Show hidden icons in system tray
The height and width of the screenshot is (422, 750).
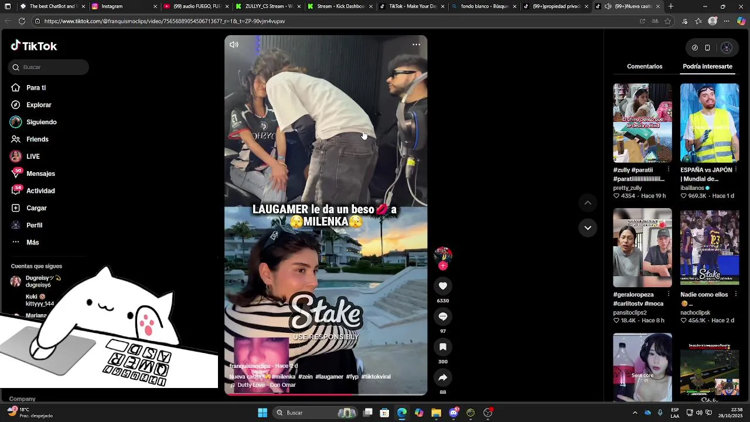point(635,413)
